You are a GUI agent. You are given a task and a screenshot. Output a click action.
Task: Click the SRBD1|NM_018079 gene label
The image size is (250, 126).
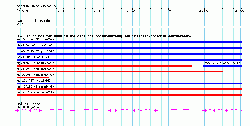point(29,107)
